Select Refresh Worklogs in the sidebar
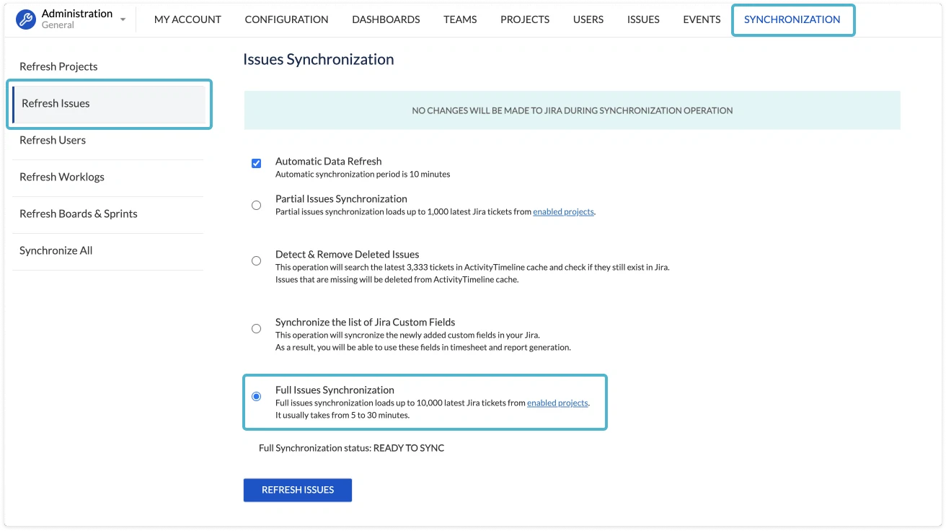 coord(62,177)
